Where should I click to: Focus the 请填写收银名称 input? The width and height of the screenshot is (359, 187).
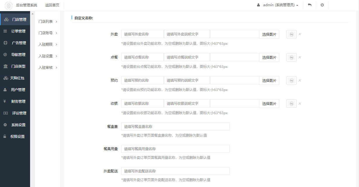point(143,103)
